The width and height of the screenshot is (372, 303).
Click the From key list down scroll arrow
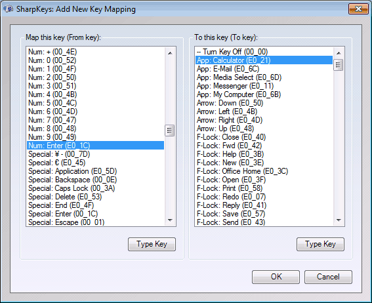click(170, 220)
